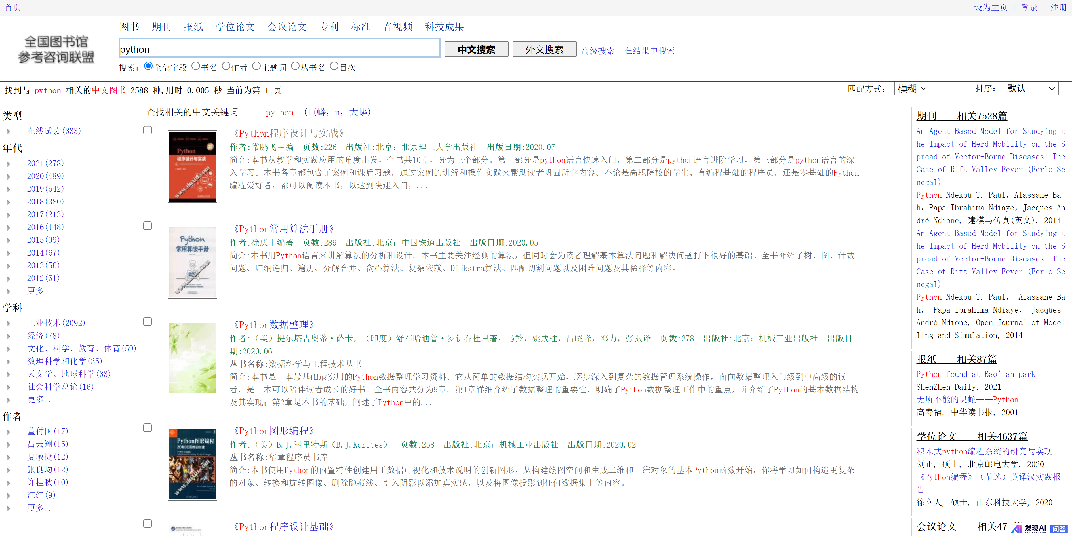Expand arrow next to 更多 under 年代
Viewport: 1072px width, 536px height.
coord(8,292)
